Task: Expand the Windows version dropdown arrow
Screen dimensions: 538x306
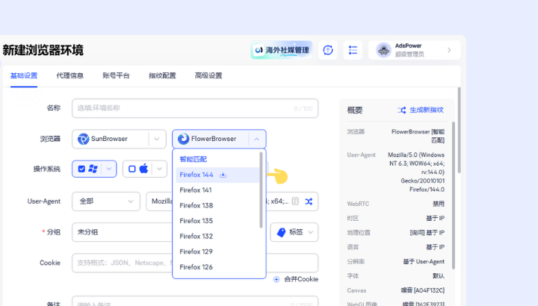Action: (109, 169)
